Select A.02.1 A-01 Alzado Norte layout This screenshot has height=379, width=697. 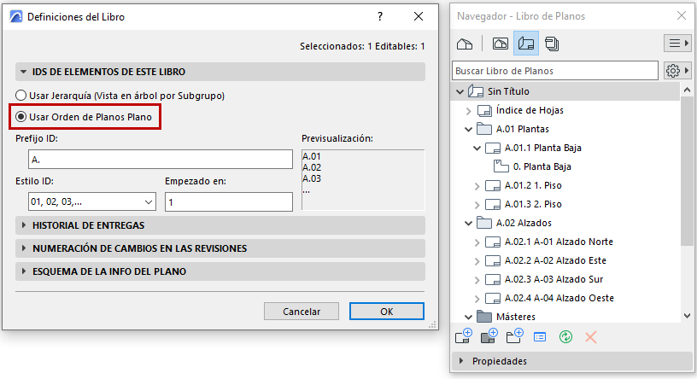pyautogui.click(x=559, y=242)
